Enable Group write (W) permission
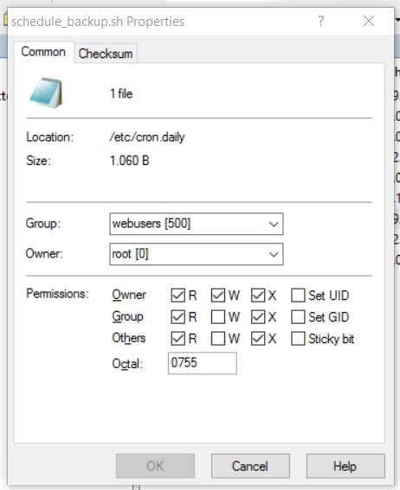Viewport: 400px width, 490px height. click(x=218, y=317)
